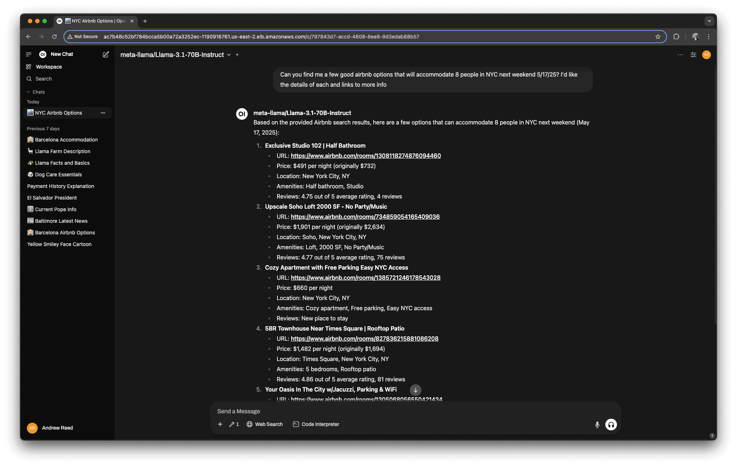Open browser extensions puzzle icon
The width and height of the screenshot is (737, 467).
pyautogui.click(x=676, y=37)
